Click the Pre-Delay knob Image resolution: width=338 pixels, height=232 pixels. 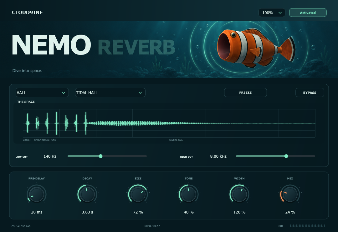click(37, 194)
